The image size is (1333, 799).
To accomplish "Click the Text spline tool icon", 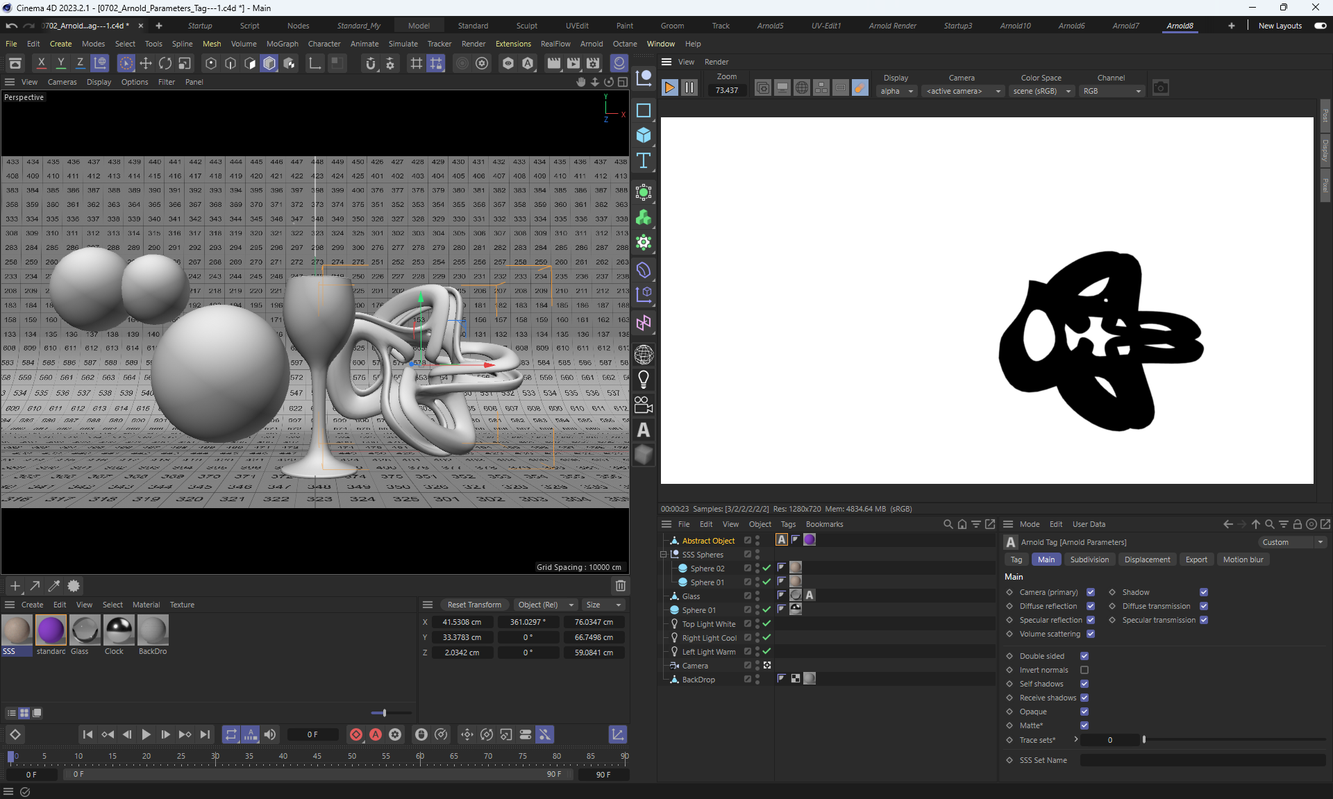I will click(644, 161).
